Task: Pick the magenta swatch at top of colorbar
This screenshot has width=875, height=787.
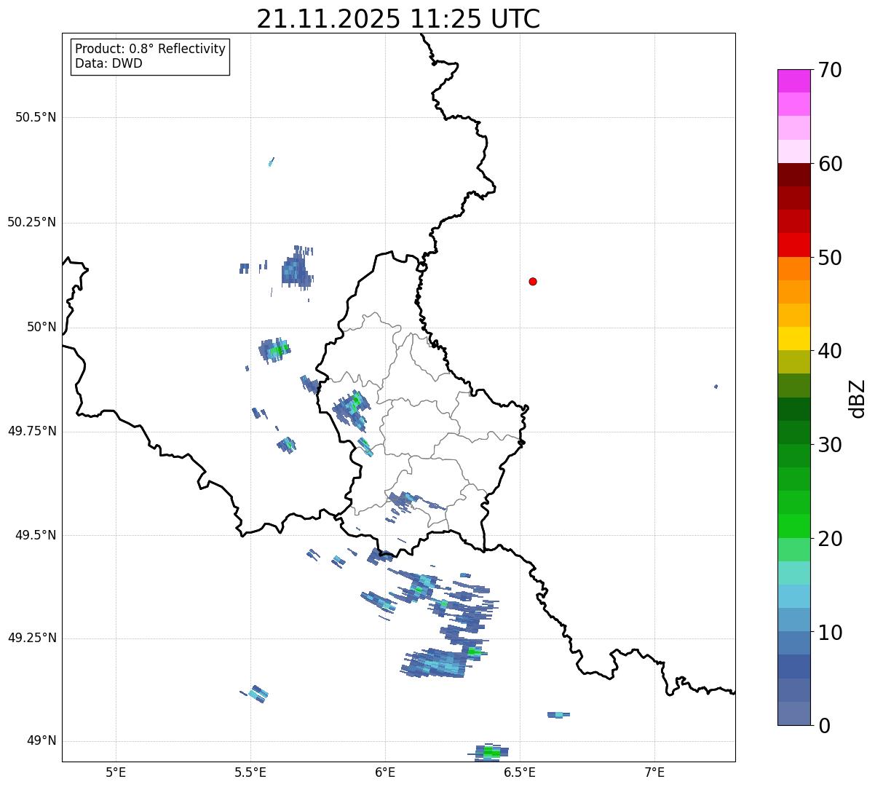Action: tap(793, 81)
